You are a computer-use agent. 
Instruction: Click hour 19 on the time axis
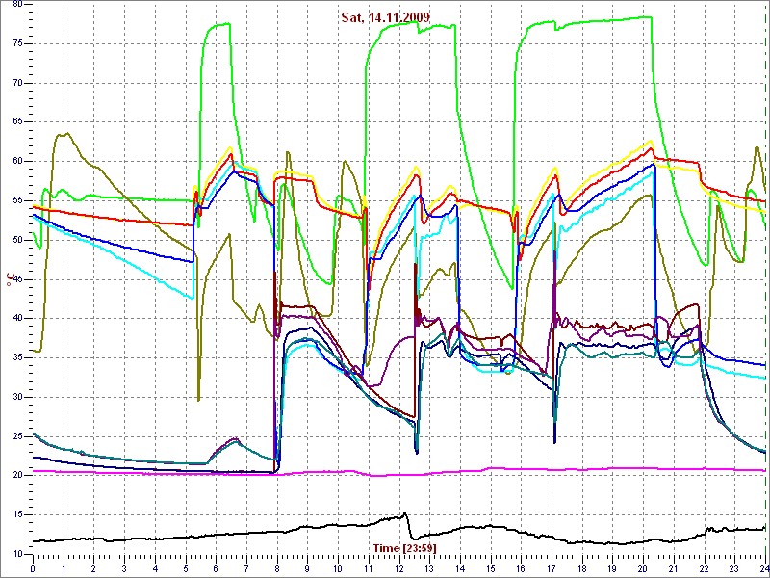[613, 569]
